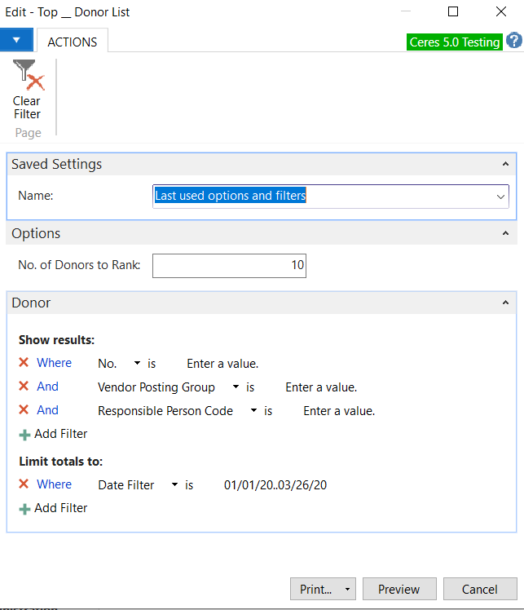Delete the Date Filter row
The height and width of the screenshot is (610, 524).
coord(24,484)
